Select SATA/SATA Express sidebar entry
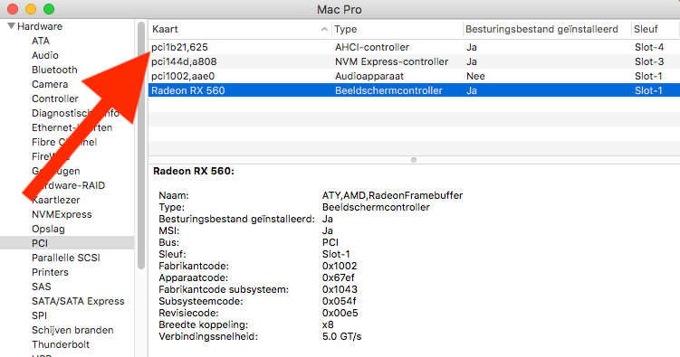Image resolution: width=680 pixels, height=357 pixels. click(78, 301)
